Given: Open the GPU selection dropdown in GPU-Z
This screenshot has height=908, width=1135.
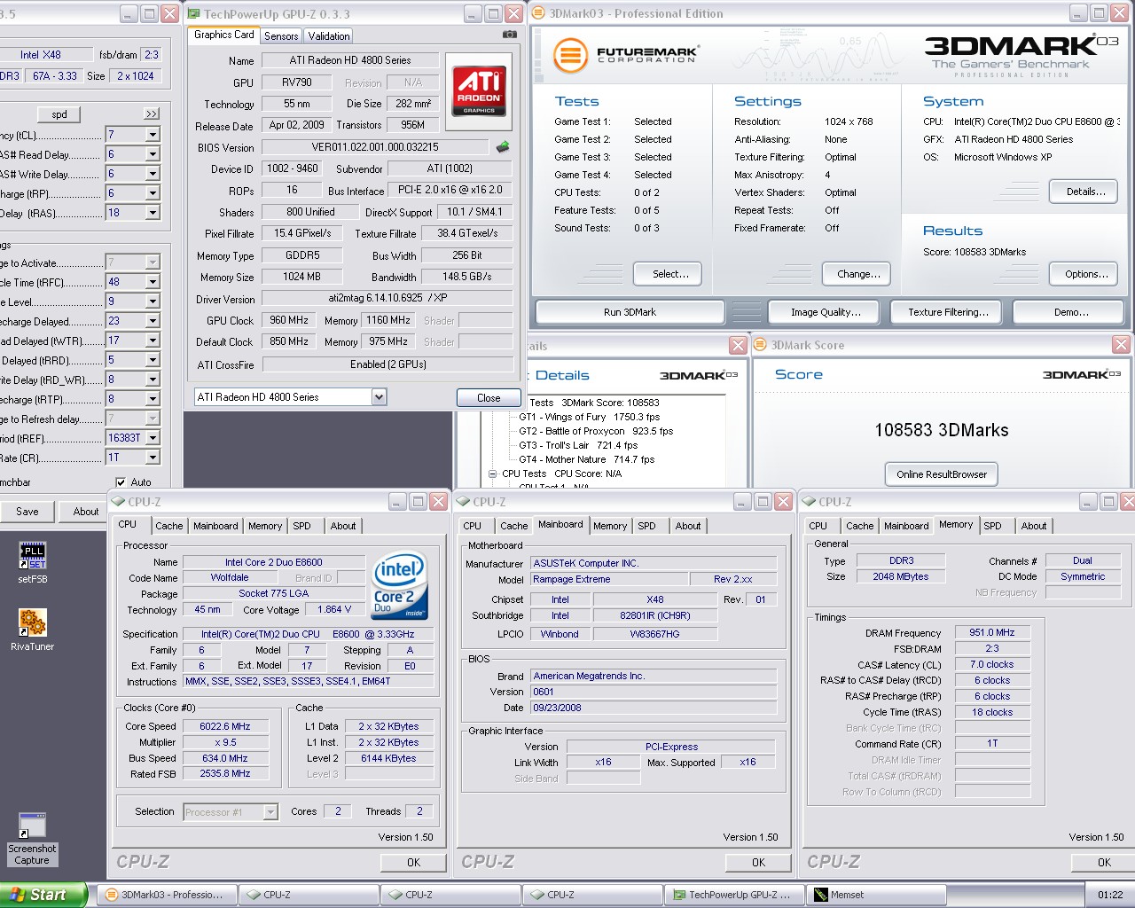Looking at the screenshot, I should [379, 397].
